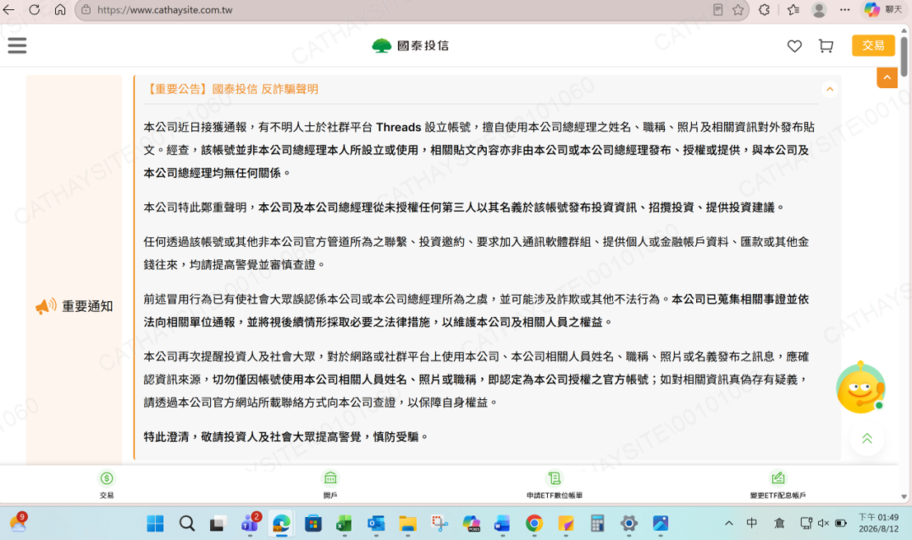Image resolution: width=912 pixels, height=540 pixels.
Task: Open Calculator from the taskbar
Action: tap(597, 524)
